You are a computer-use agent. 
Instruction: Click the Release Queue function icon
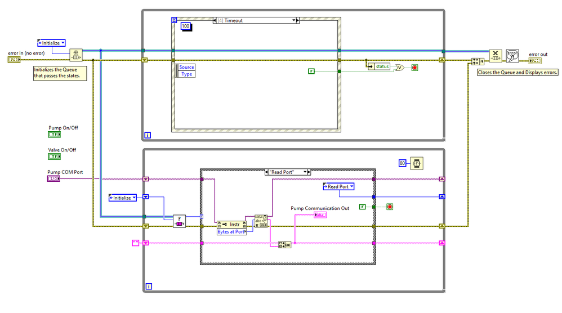coord(496,56)
